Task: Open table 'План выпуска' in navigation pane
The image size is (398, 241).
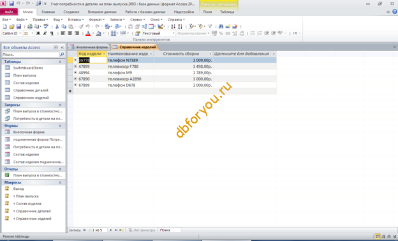Action: coord(25,75)
